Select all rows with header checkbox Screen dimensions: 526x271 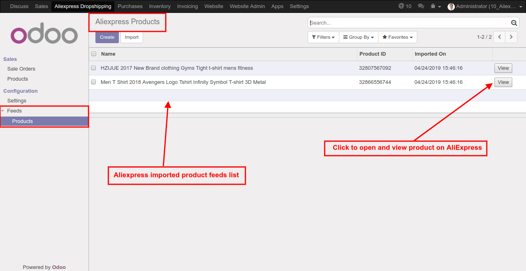click(94, 54)
